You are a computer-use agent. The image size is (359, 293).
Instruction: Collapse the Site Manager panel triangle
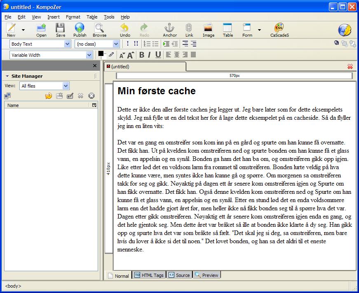pyautogui.click(x=7, y=76)
